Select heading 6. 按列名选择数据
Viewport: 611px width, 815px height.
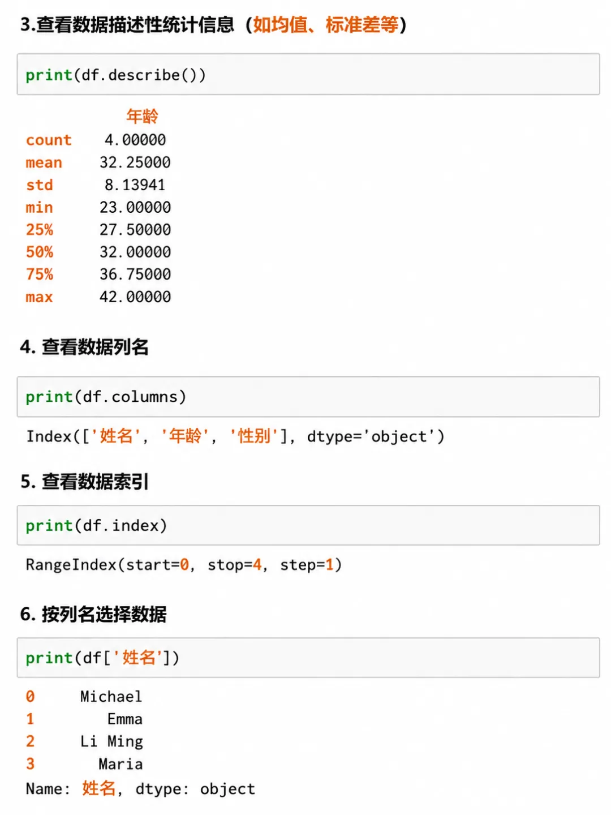93,614
